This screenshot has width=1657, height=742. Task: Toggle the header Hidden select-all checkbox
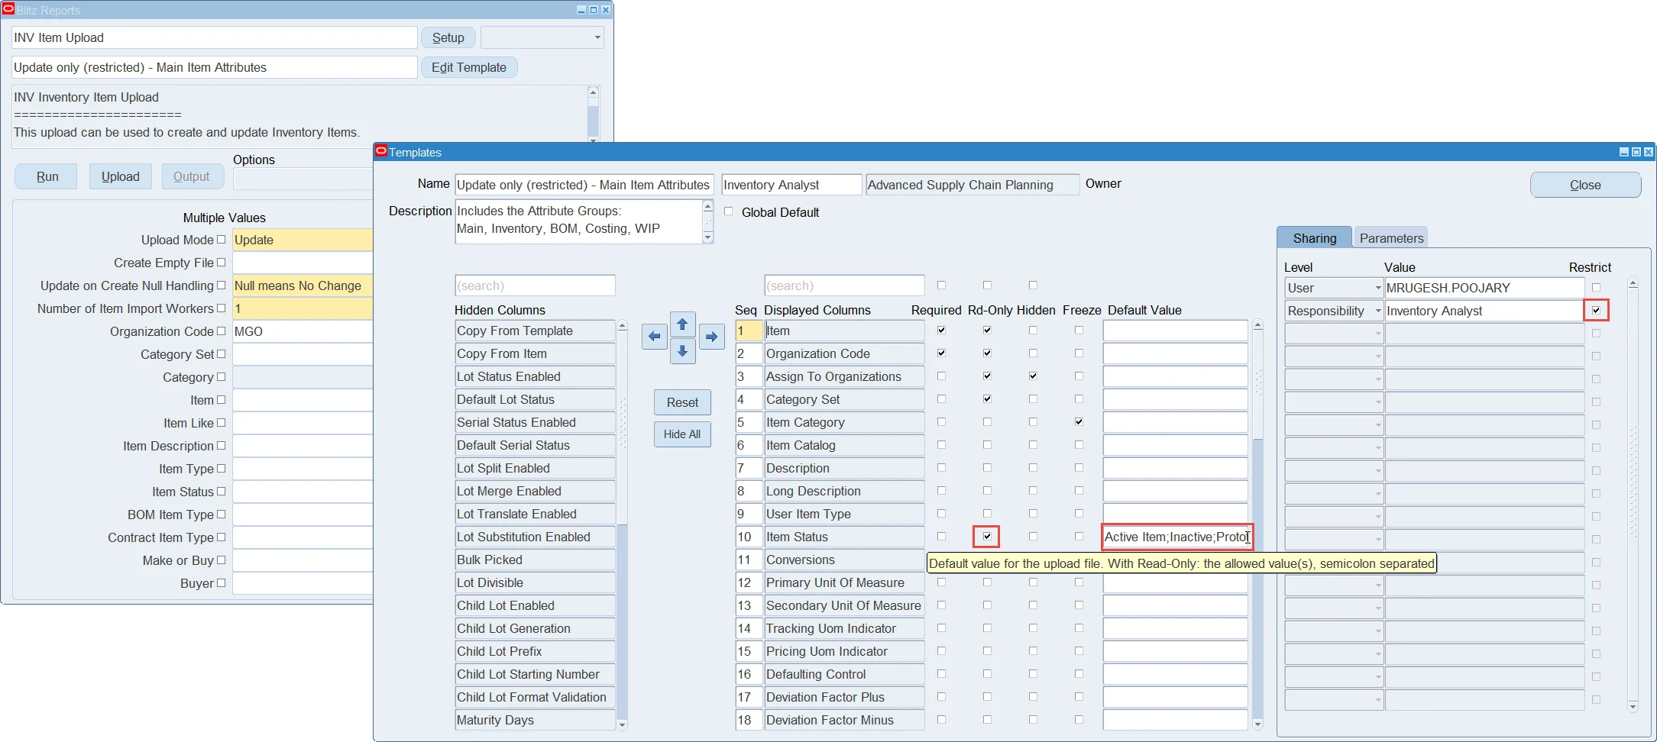1033,285
